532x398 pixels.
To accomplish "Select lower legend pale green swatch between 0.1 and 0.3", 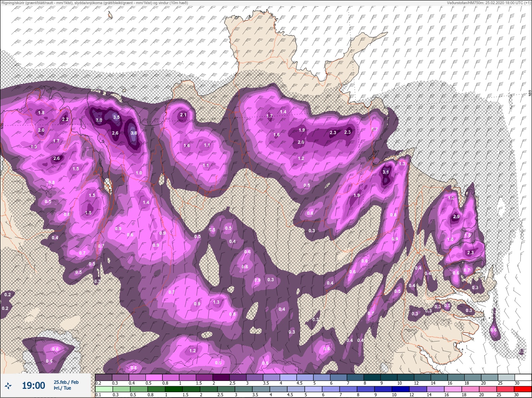I will 103,389.
